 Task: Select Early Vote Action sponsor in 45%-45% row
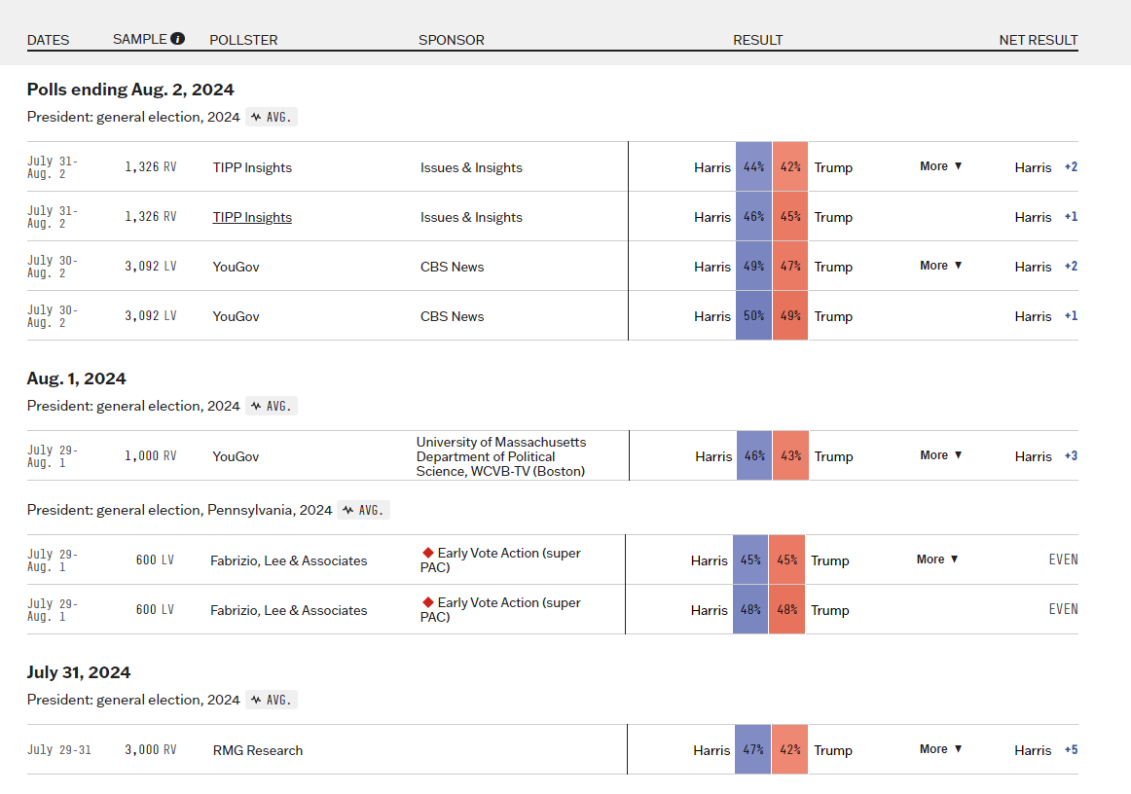500,559
